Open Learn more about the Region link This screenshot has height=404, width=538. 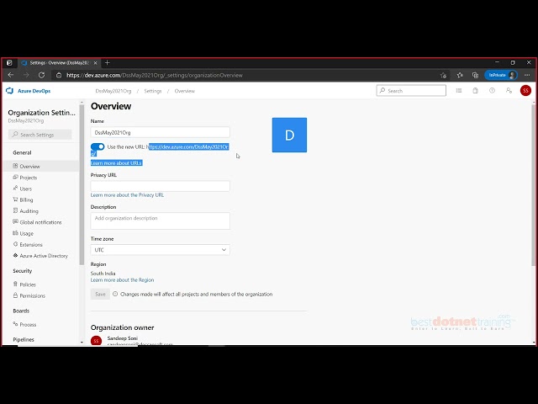[x=122, y=280]
